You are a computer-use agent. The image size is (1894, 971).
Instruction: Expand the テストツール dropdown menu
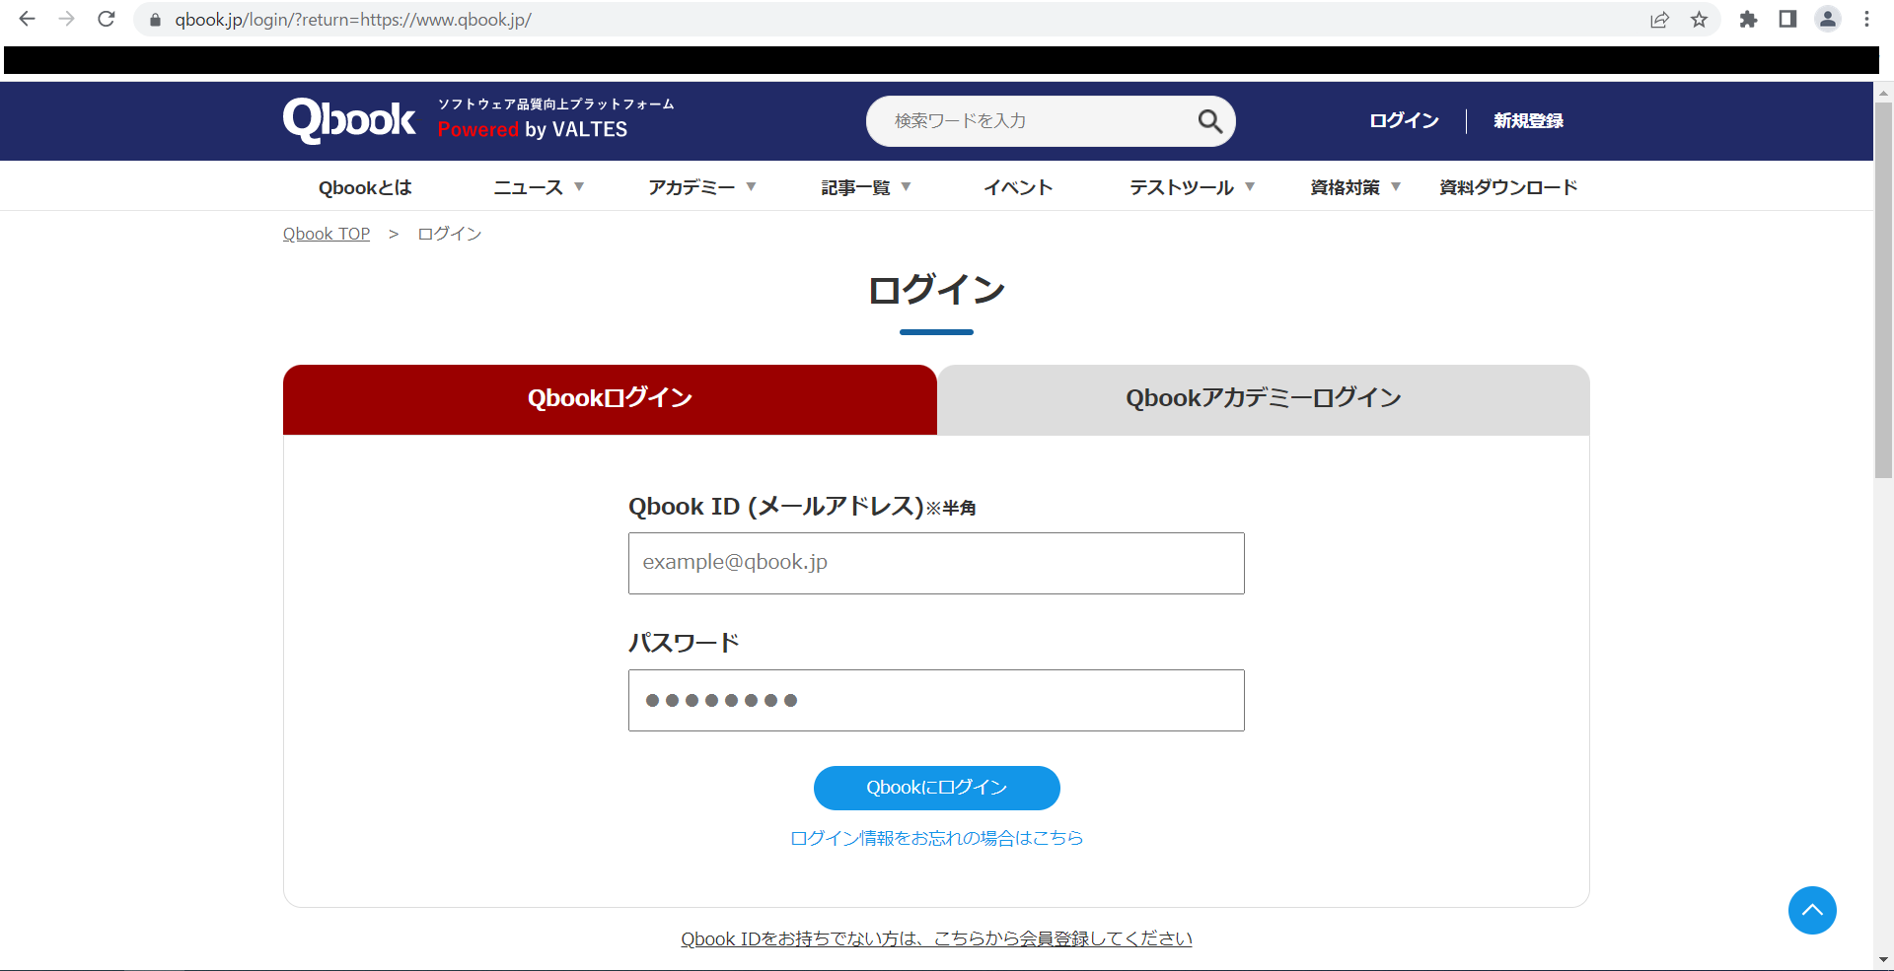(1192, 187)
